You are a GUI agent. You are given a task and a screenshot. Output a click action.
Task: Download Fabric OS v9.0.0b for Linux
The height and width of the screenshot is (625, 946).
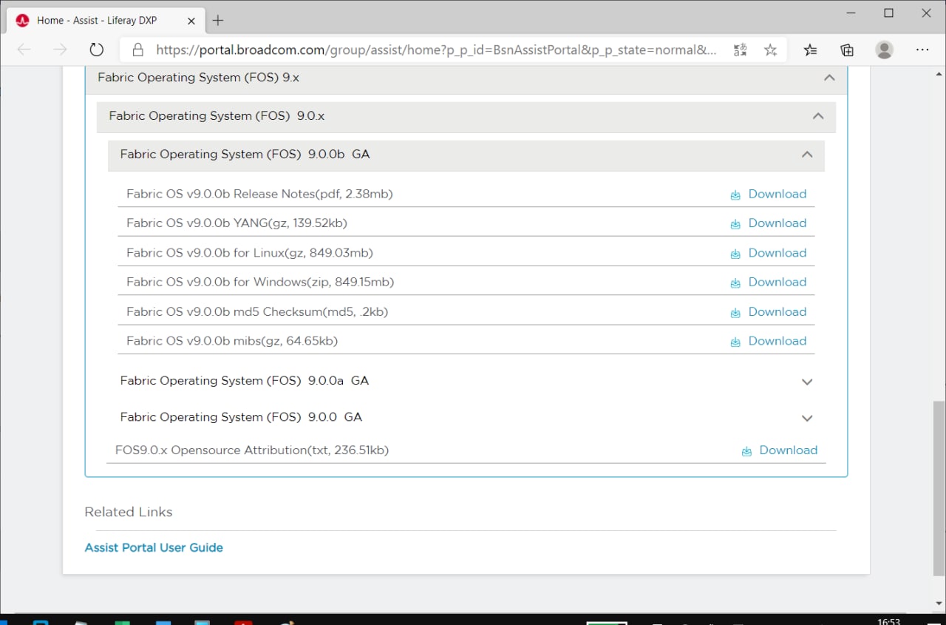(777, 252)
